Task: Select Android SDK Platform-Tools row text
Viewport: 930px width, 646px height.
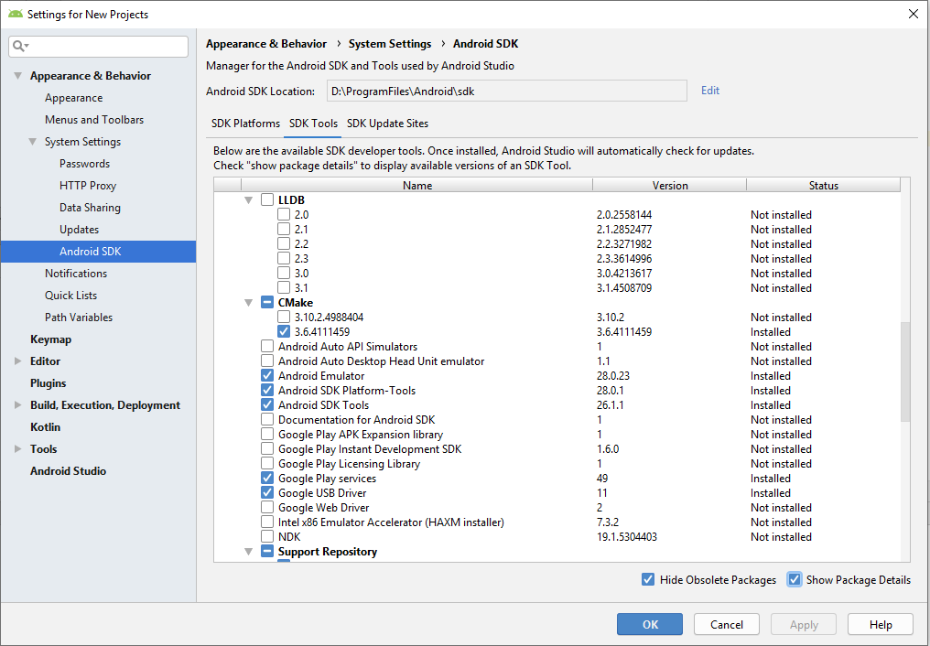Action: pos(347,391)
